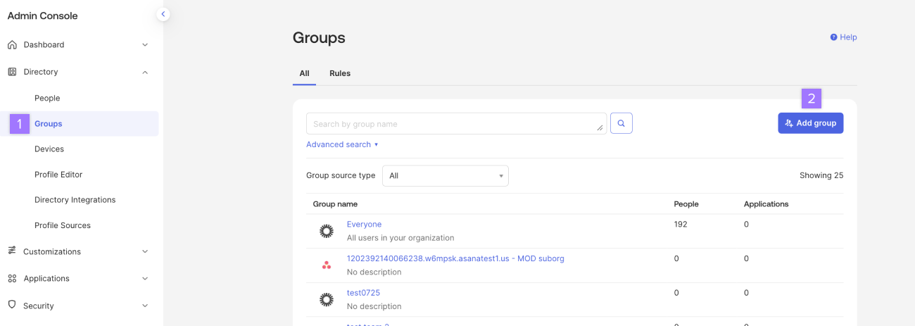Click the Asana logo icon in the group list
This screenshot has width=915, height=326.
[327, 265]
